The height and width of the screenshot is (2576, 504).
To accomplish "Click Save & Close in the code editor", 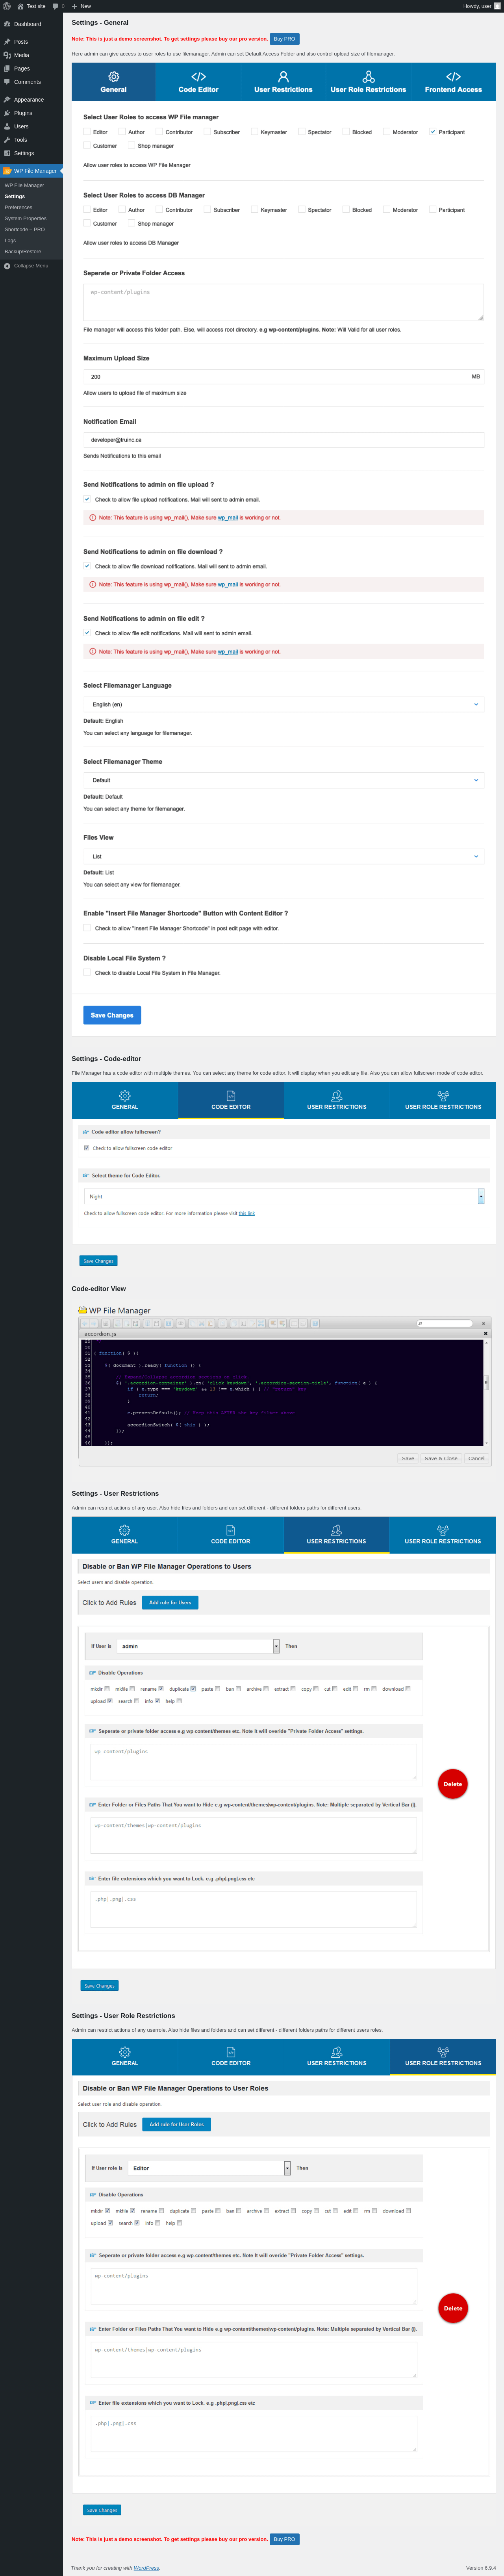I will pyautogui.click(x=441, y=1458).
